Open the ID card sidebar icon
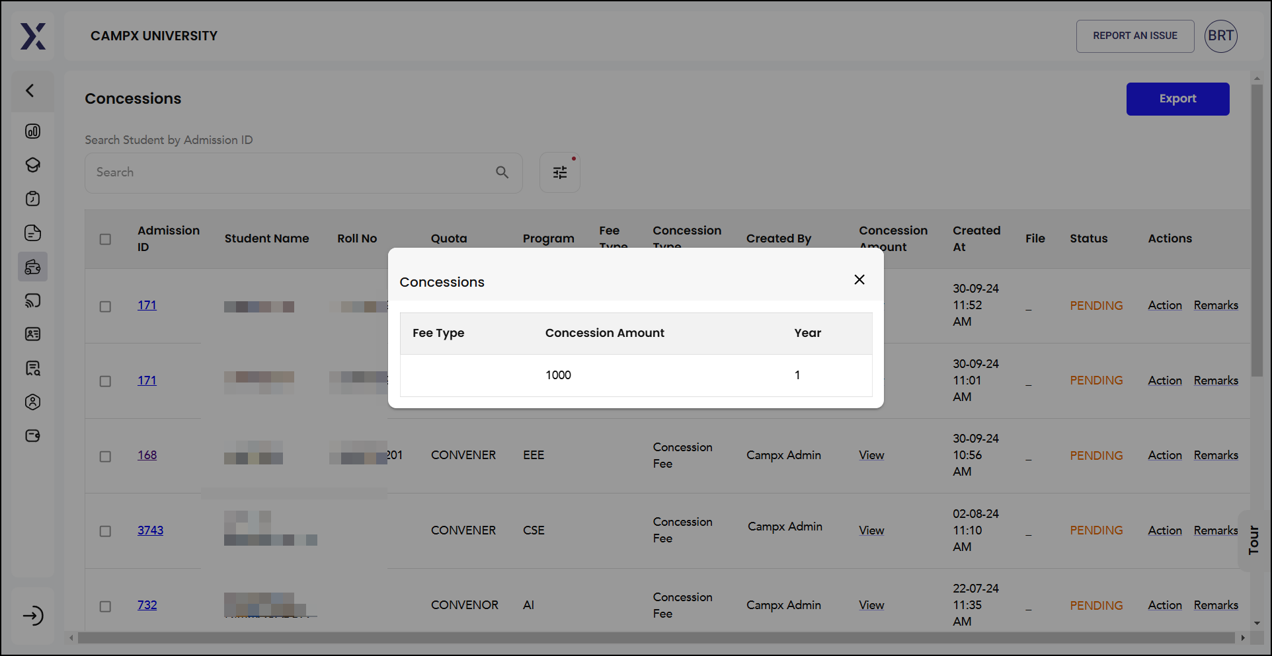 pyautogui.click(x=32, y=334)
